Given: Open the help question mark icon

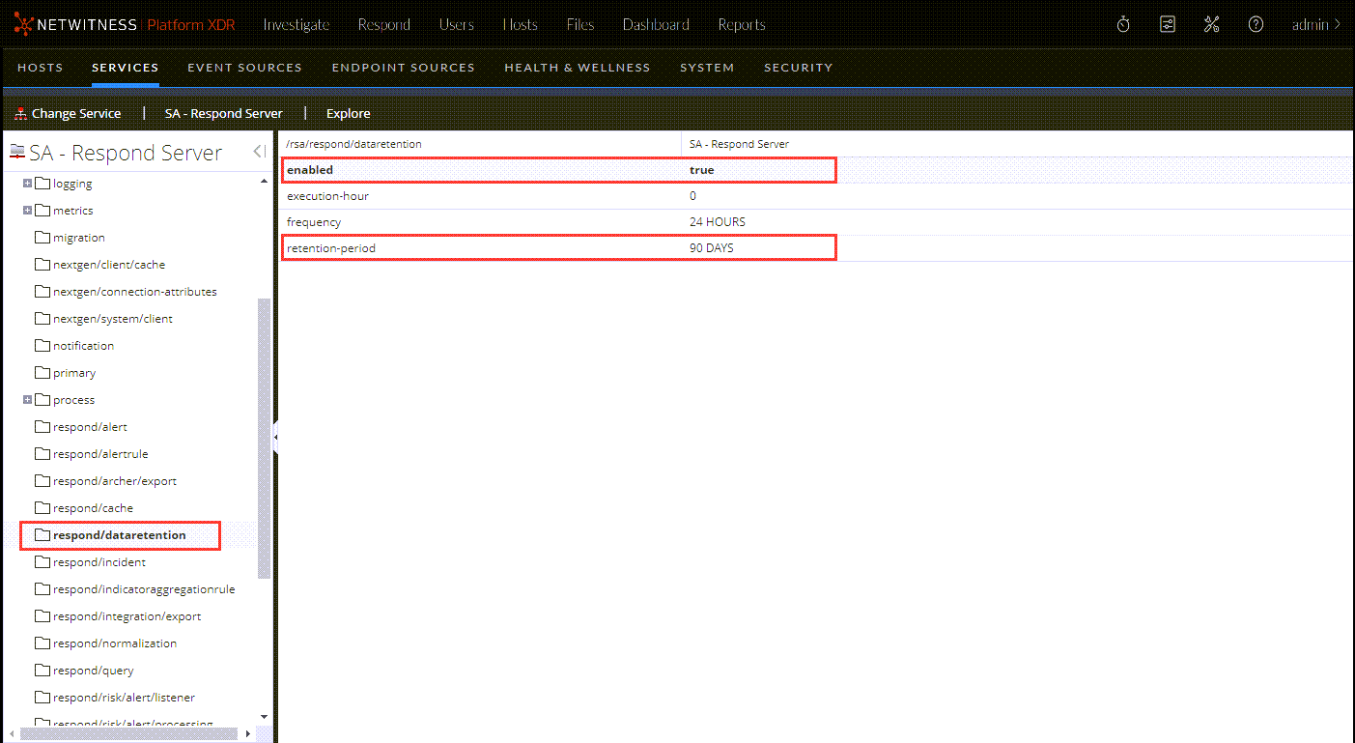Looking at the screenshot, I should (x=1256, y=25).
